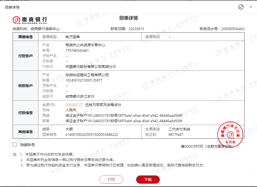257x187 pixels.
Task: Click the payer name 芜湖市公共资源交易中心
Action: pyautogui.click(x=85, y=45)
